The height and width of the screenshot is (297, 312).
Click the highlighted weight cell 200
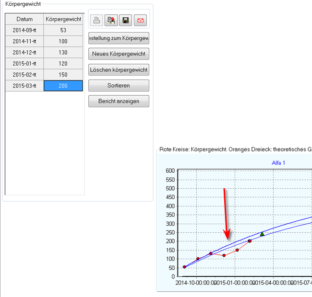(63, 86)
